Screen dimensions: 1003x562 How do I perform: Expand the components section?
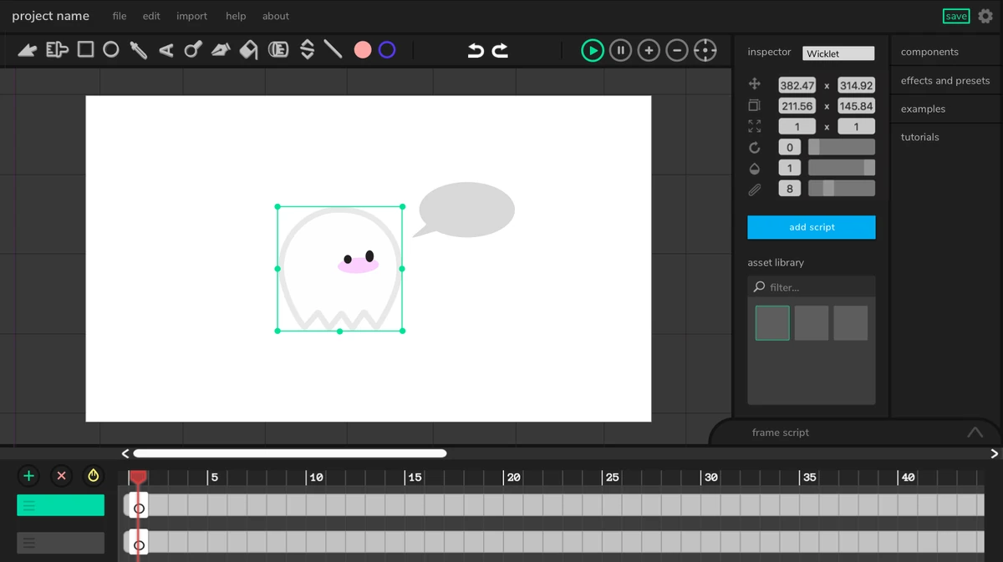(929, 52)
